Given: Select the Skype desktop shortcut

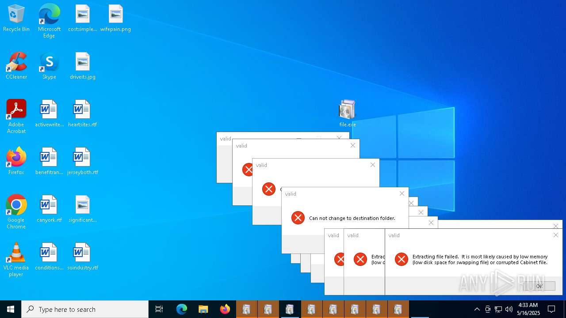Looking at the screenshot, I should (x=49, y=66).
